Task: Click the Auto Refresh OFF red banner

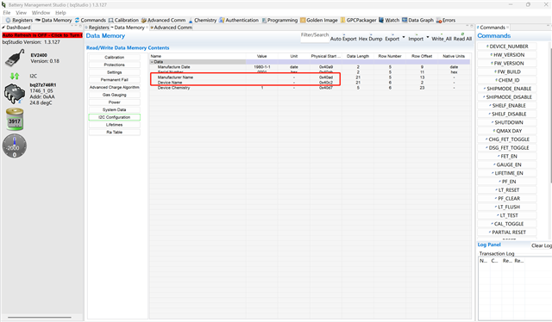Action: (x=42, y=35)
